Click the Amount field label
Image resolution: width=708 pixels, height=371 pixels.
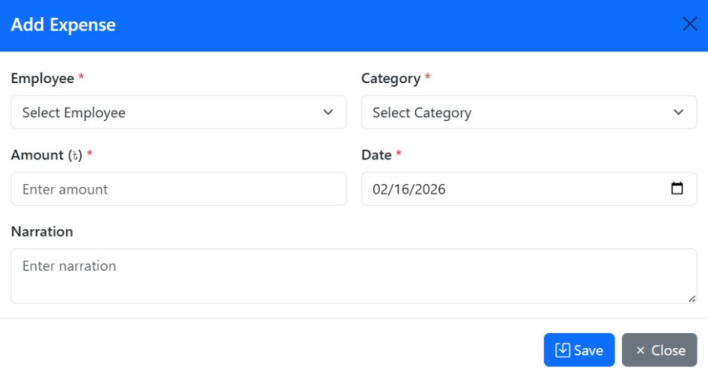tap(37, 155)
